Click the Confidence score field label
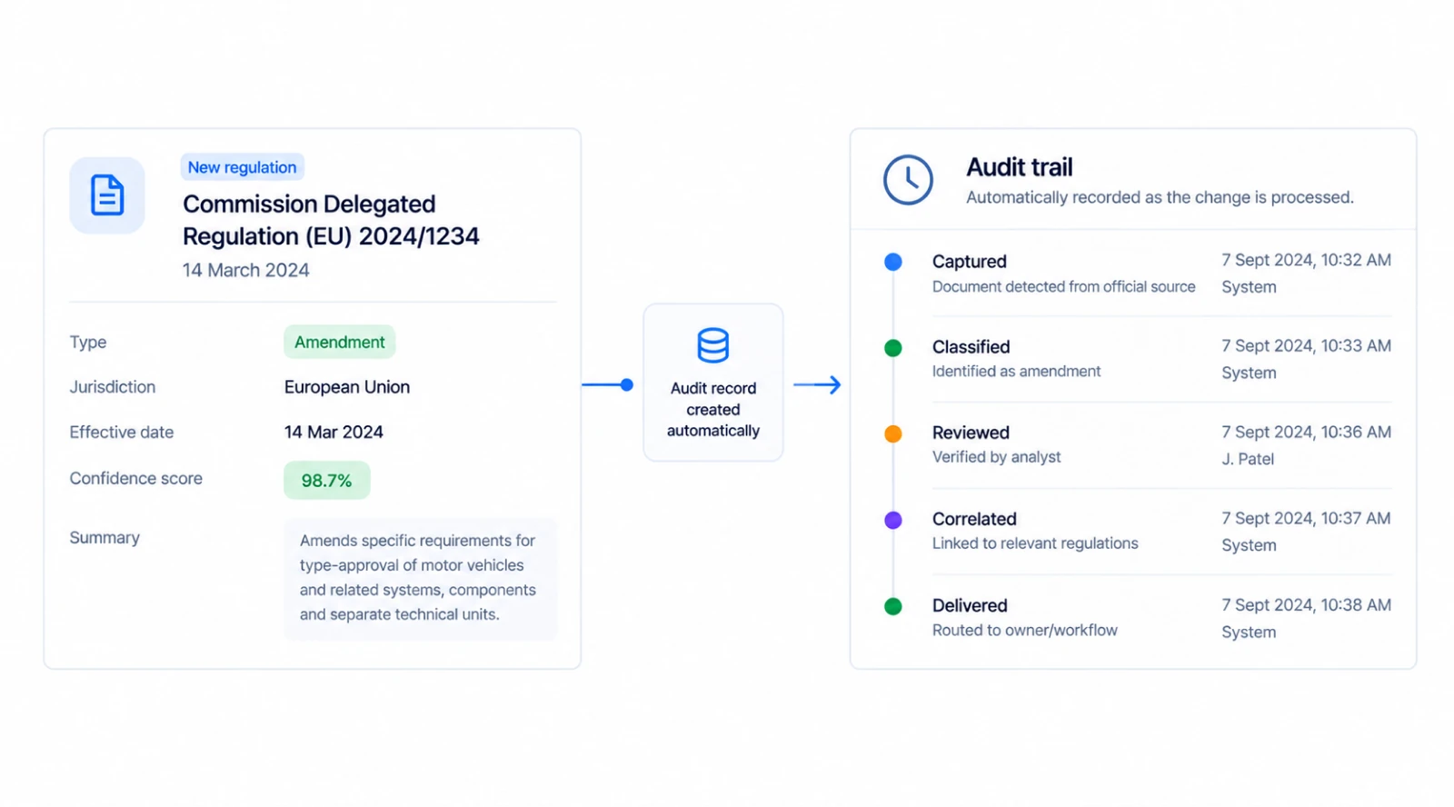Screen dimensions: 1454x807 pos(136,478)
